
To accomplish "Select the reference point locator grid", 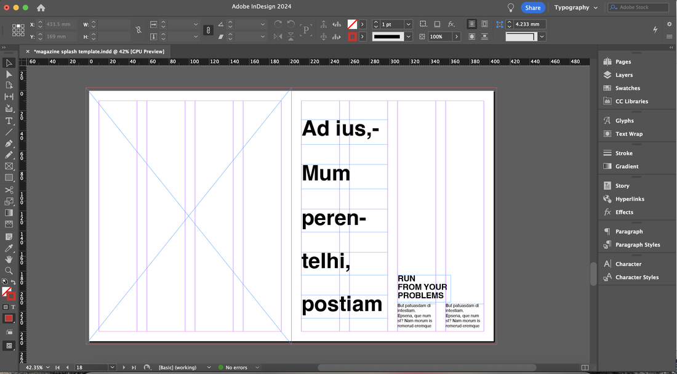I will tap(18, 30).
